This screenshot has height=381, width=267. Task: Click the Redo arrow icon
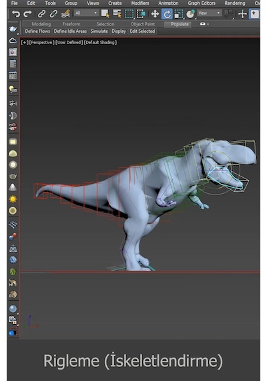click(x=27, y=14)
